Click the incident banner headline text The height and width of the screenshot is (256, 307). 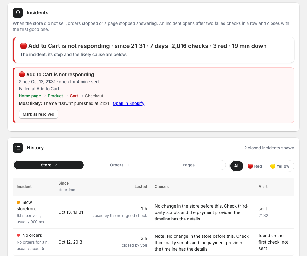(x=147, y=46)
